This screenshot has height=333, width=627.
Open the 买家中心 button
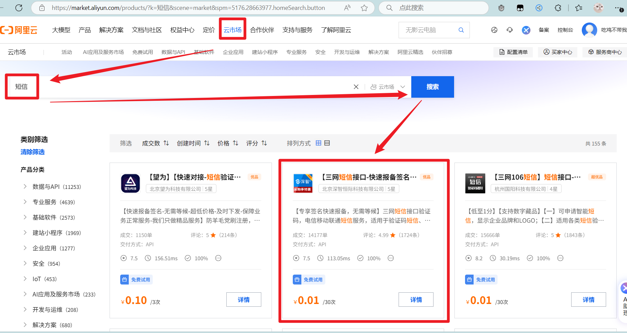558,52
